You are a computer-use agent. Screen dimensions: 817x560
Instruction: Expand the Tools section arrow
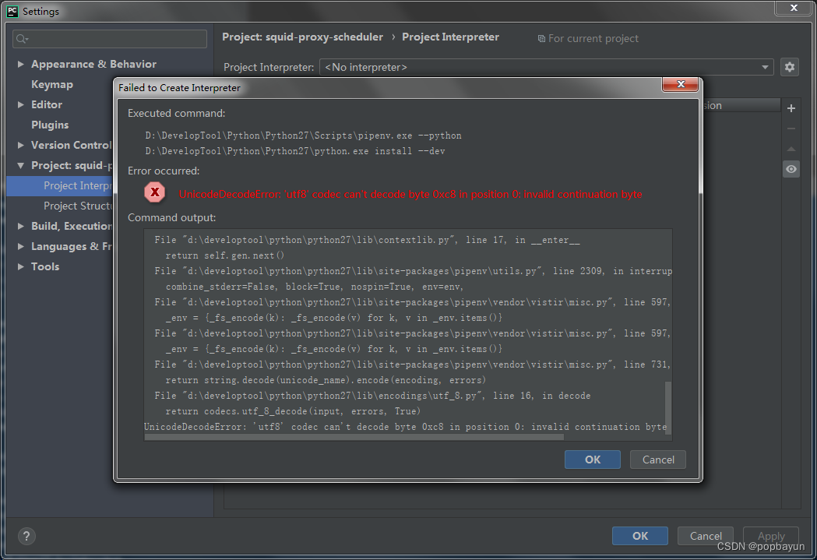click(x=21, y=266)
